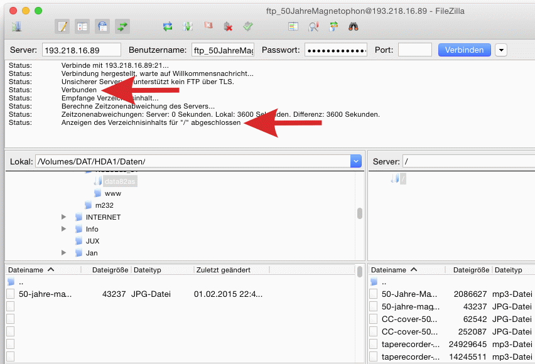535x364 pixels.
Task: Click the Verbinden button
Action: click(465, 50)
